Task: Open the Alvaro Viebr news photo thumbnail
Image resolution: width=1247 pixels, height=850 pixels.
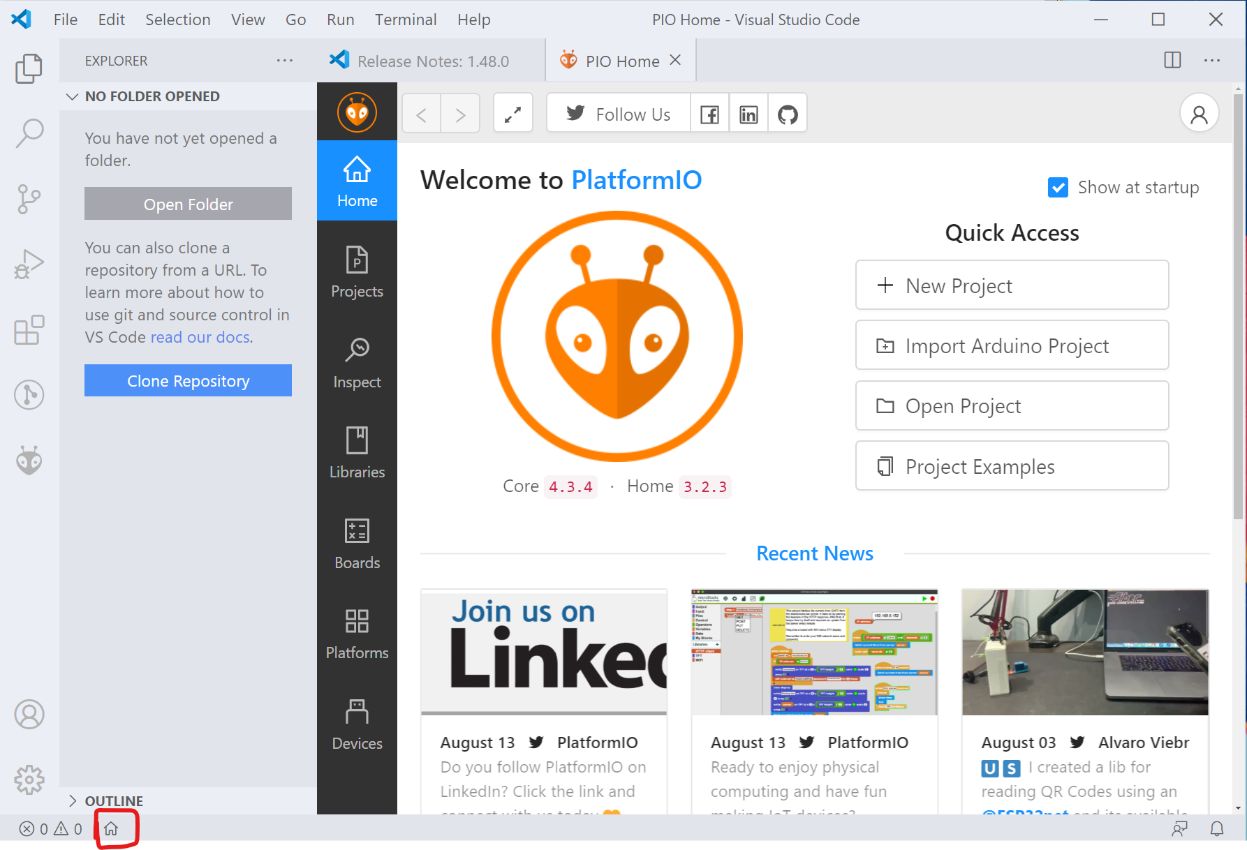Action: 1085,653
